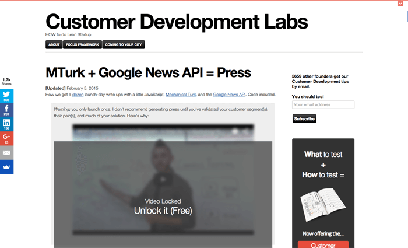
Task: Click the 'HOW to do Lean Startup' tagline
Action: (x=68, y=34)
